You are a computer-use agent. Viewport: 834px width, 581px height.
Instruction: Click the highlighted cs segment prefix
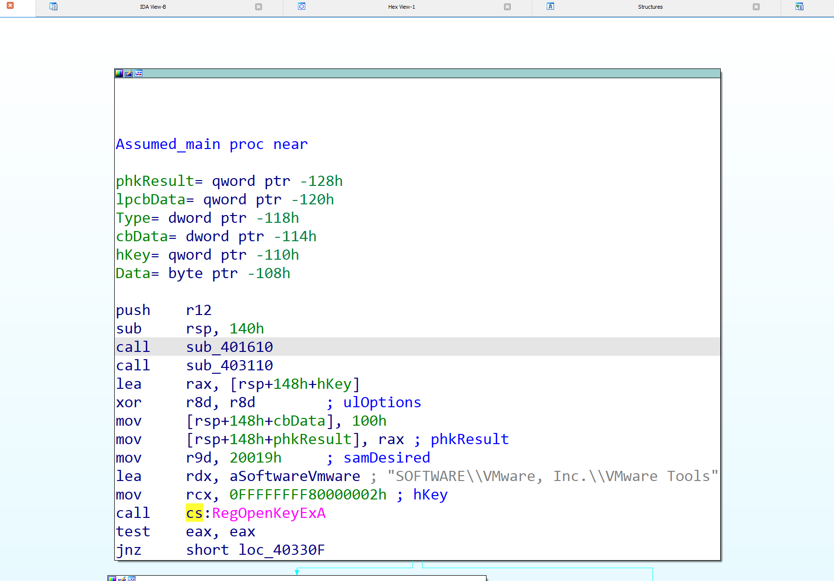[x=194, y=513]
